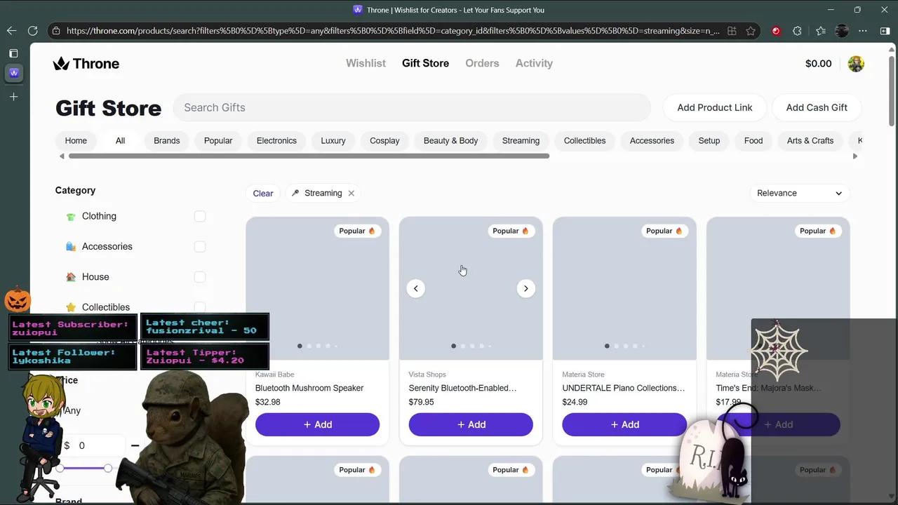Click the browser profile avatar in toolbar
The height and width of the screenshot is (505, 898).
click(842, 31)
